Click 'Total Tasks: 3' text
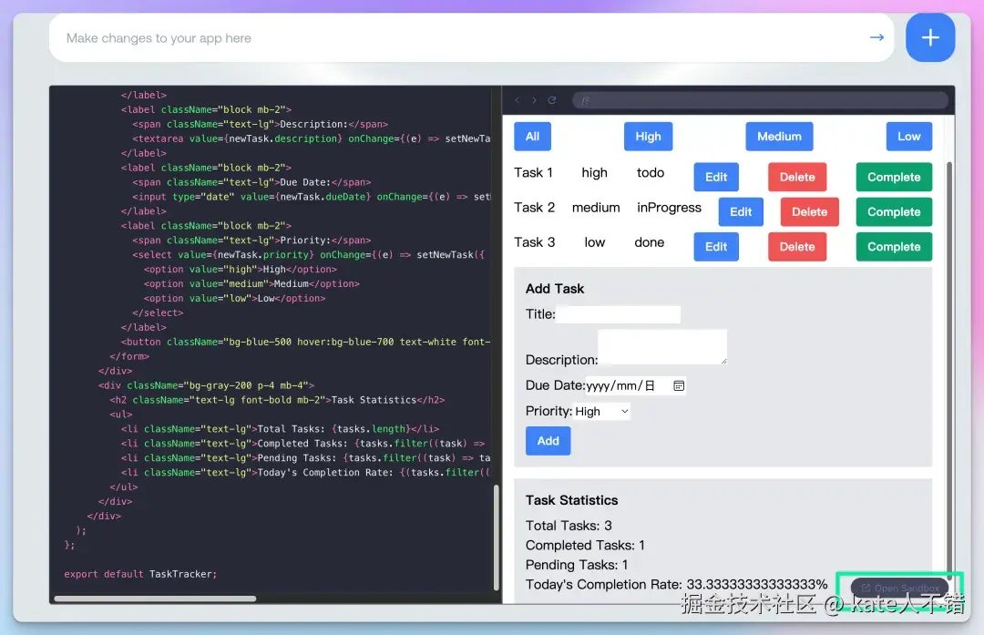Image resolution: width=984 pixels, height=635 pixels. (569, 525)
